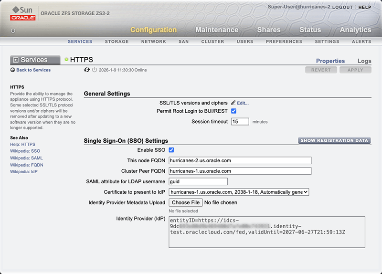The image size is (382, 274).
Task: Click the Sun Oracle logo
Action: 22,13
